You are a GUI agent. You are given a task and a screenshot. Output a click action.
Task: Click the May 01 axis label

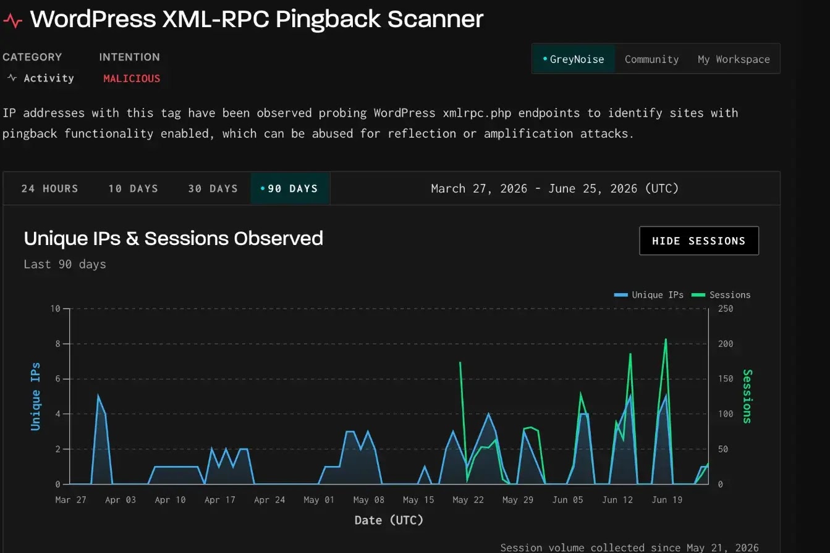point(319,500)
